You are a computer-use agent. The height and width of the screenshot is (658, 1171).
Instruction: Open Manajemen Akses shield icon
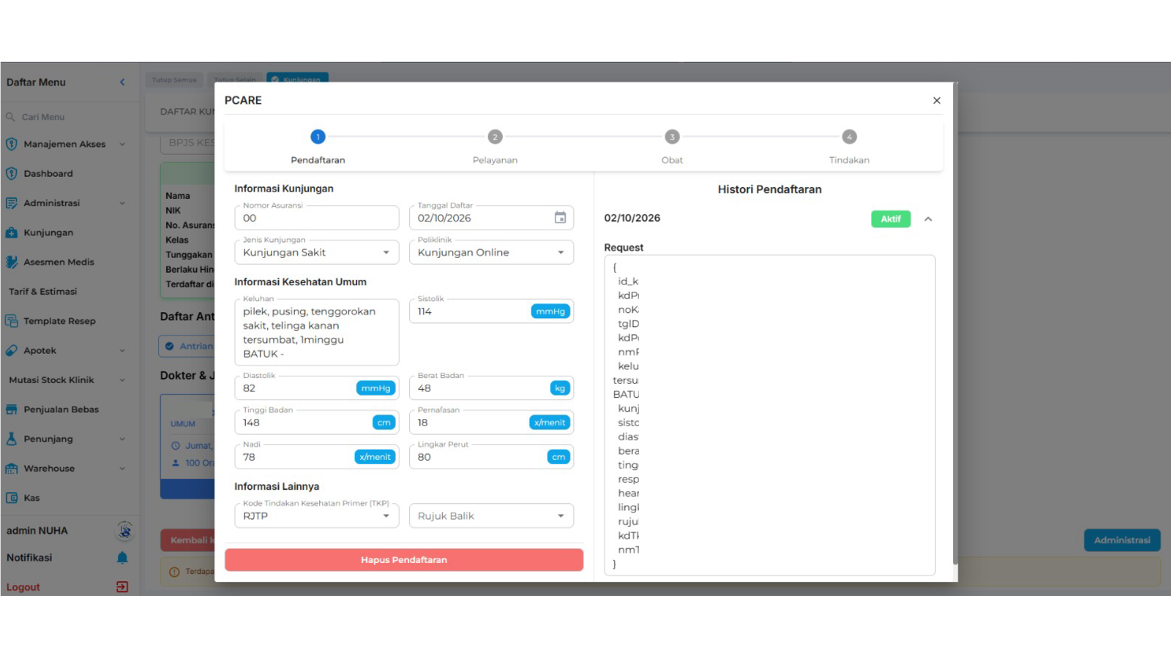tap(12, 144)
